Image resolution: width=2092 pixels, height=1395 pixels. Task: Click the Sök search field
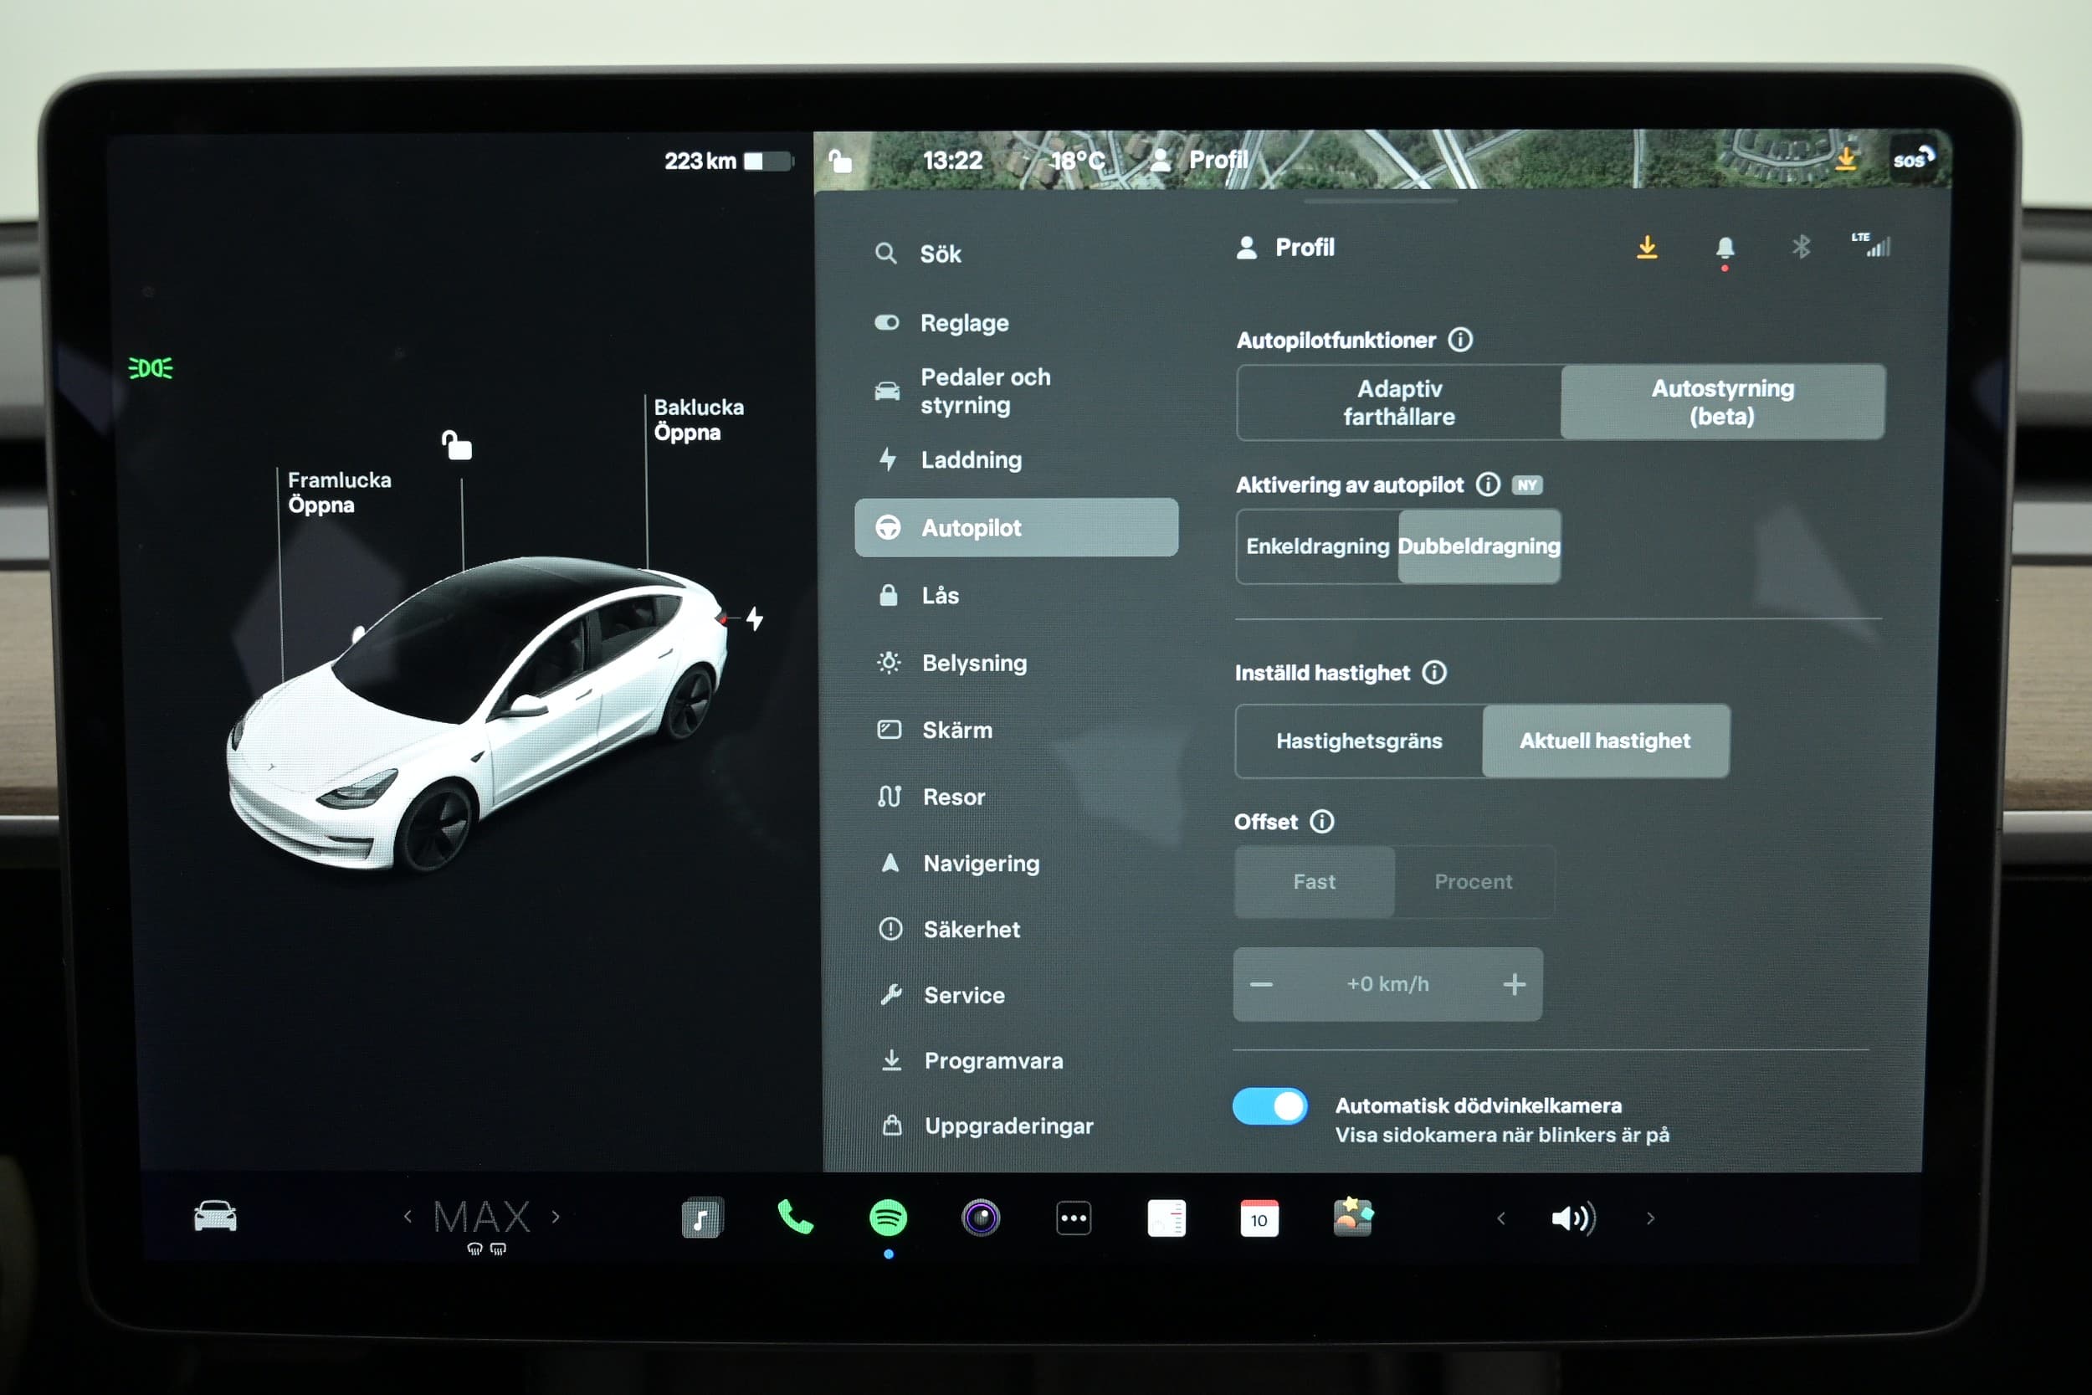pos(941,254)
